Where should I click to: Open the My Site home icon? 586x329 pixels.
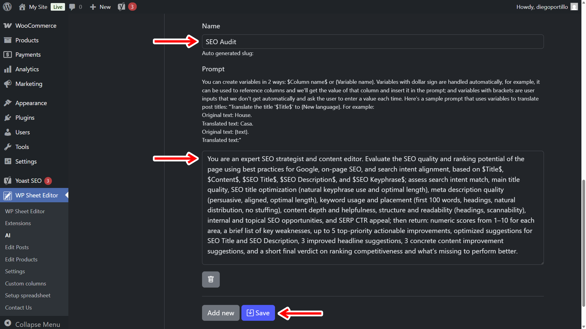click(22, 7)
